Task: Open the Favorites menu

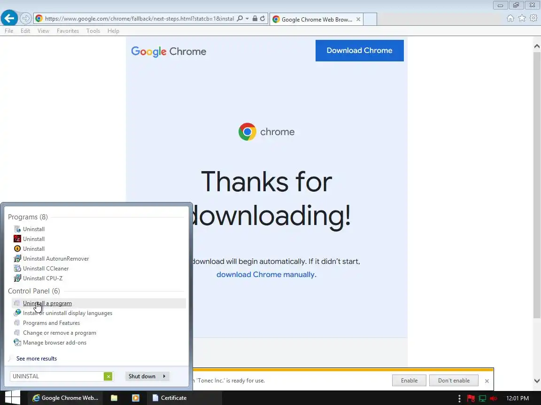Action: coord(68,31)
